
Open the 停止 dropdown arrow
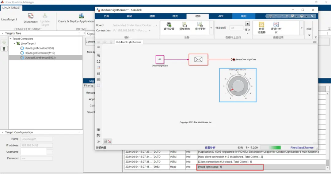(x=248, y=33)
